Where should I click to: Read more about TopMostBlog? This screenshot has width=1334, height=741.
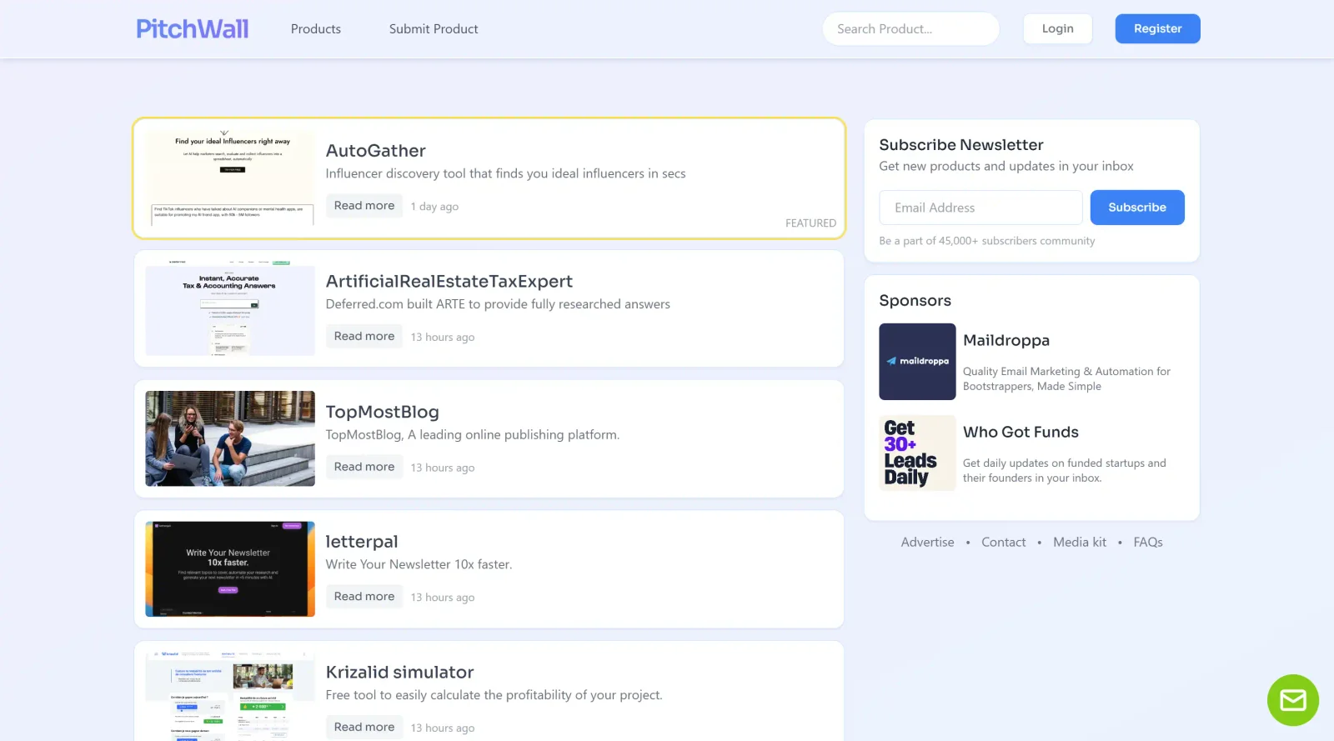364,467
